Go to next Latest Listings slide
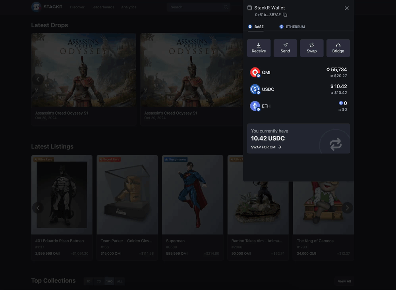The height and width of the screenshot is (290, 396). pos(347,208)
